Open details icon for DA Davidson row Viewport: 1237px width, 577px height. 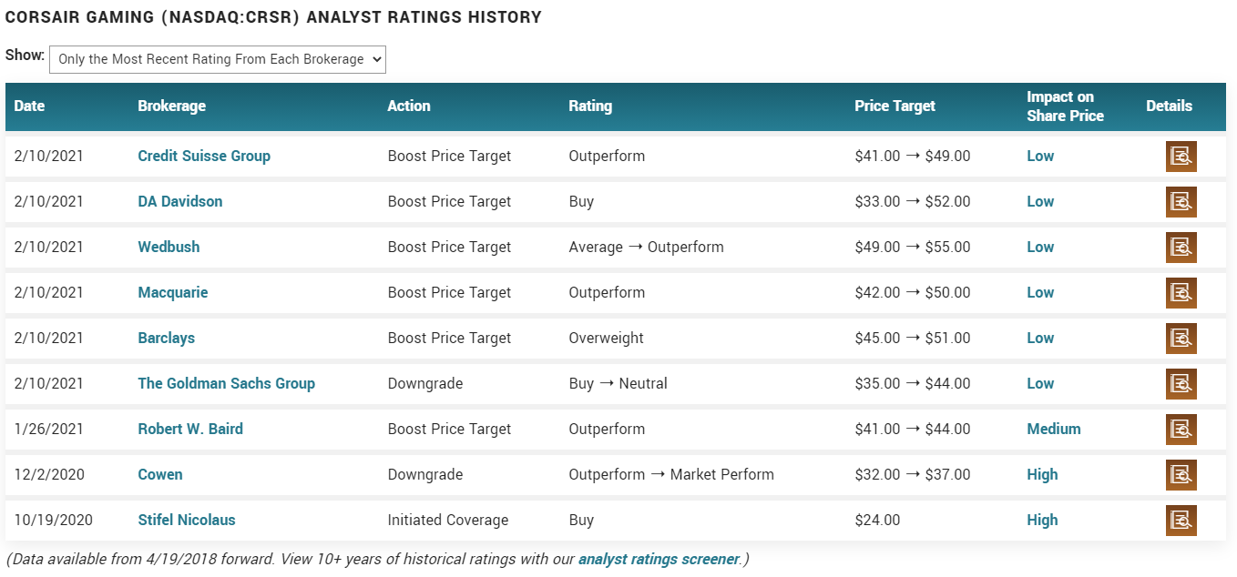point(1181,202)
